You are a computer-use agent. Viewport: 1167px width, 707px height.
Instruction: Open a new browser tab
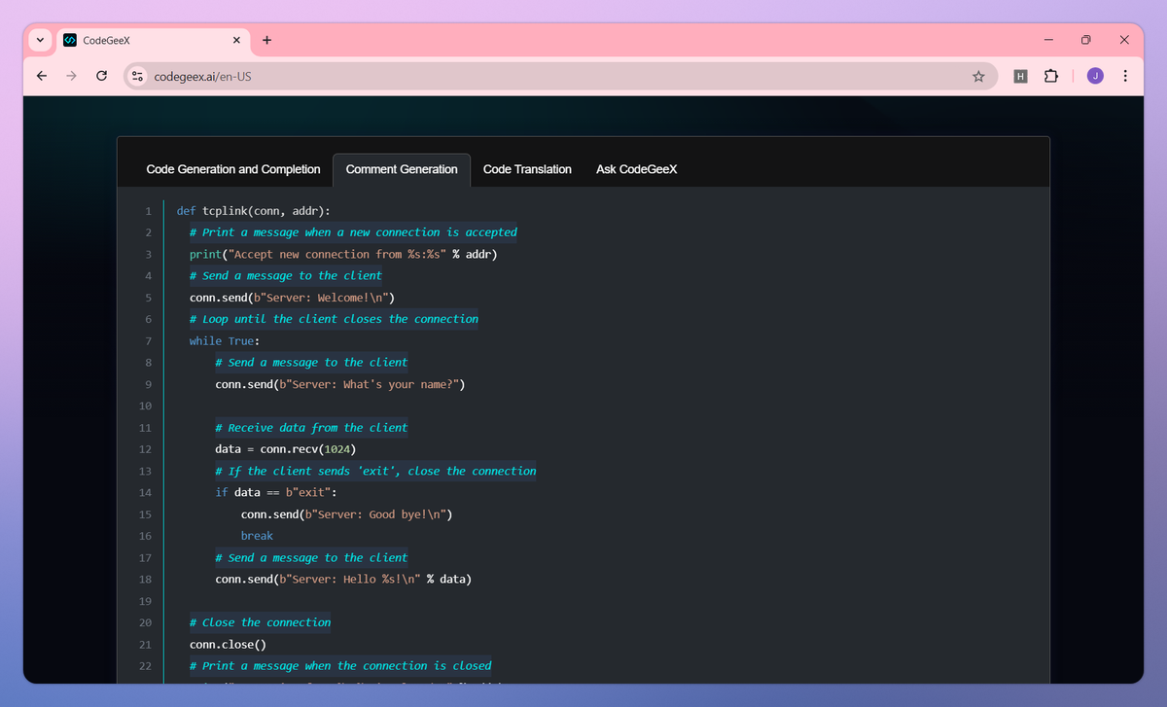pyautogui.click(x=266, y=40)
